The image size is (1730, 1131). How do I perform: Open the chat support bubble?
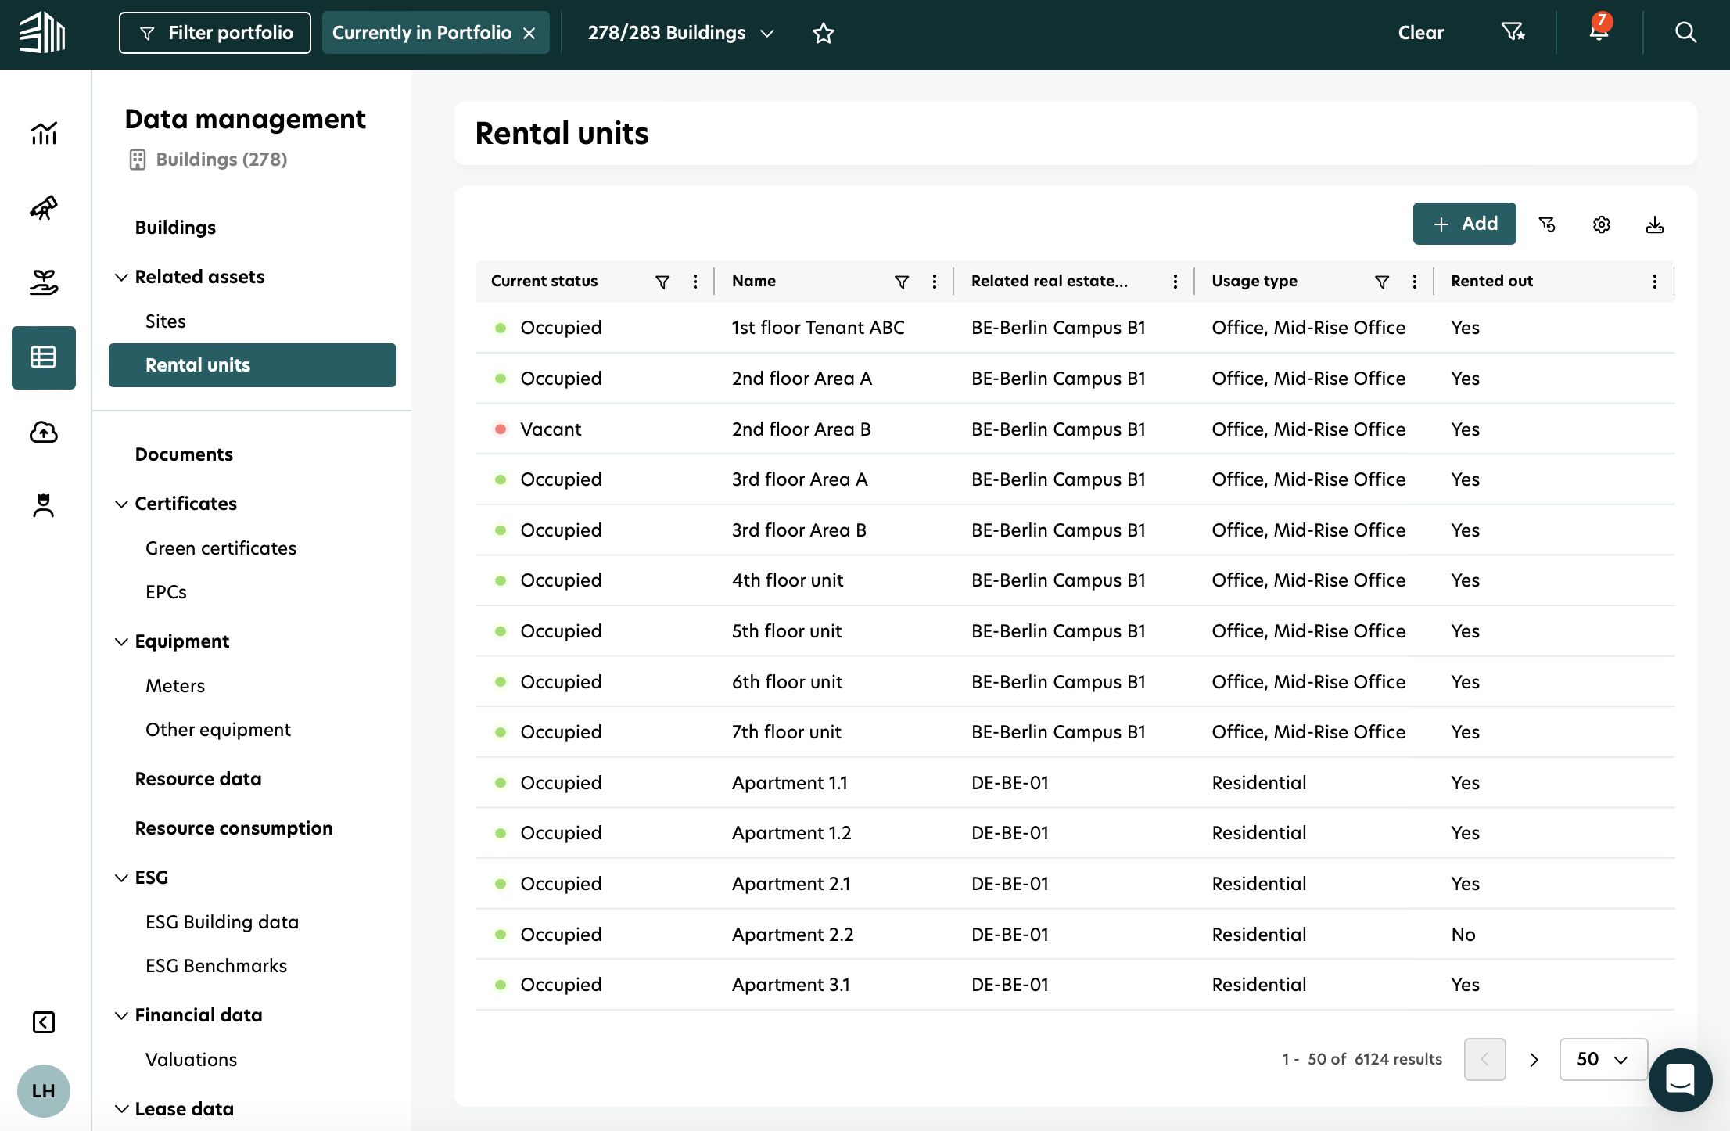tap(1679, 1079)
